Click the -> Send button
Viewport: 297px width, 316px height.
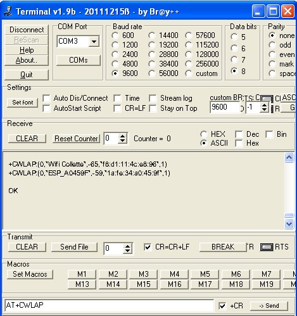pyautogui.click(x=269, y=306)
